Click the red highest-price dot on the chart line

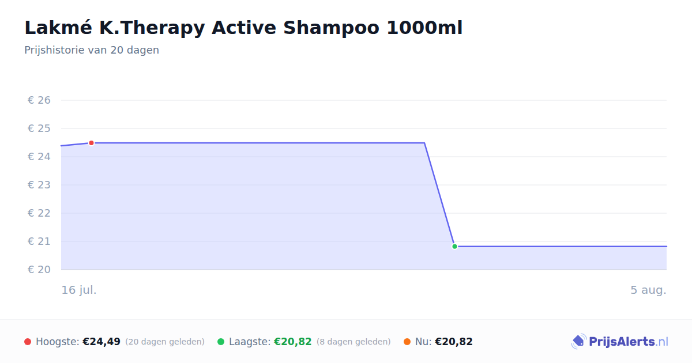click(x=91, y=143)
